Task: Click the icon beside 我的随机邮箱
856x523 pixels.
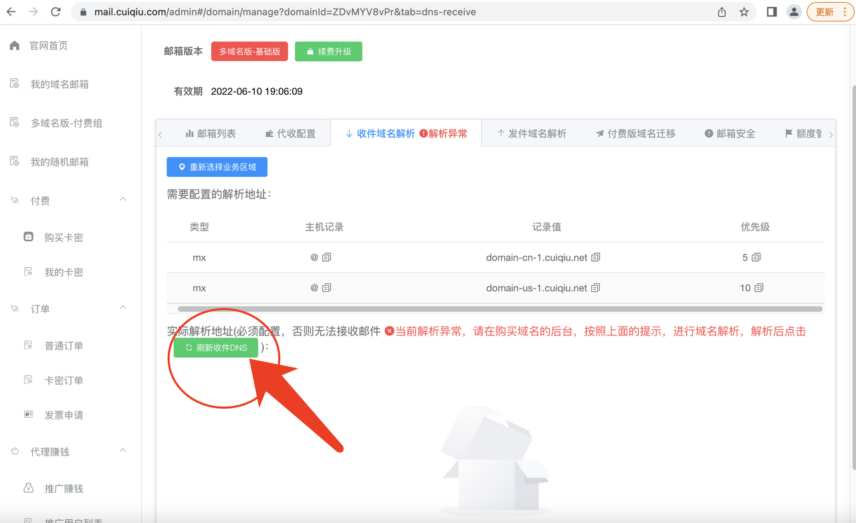Action: (x=15, y=161)
